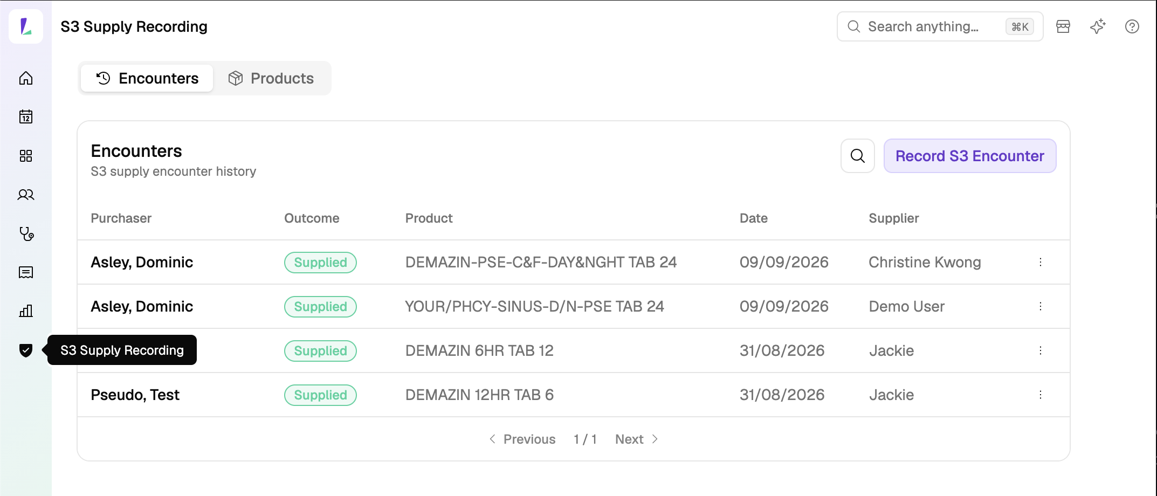Focus the Search anything field
This screenshot has width=1157, height=496.
tap(940, 26)
